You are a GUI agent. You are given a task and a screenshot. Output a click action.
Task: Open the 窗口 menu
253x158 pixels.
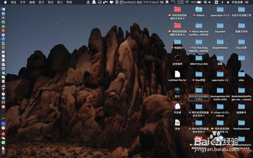tap(60, 2)
